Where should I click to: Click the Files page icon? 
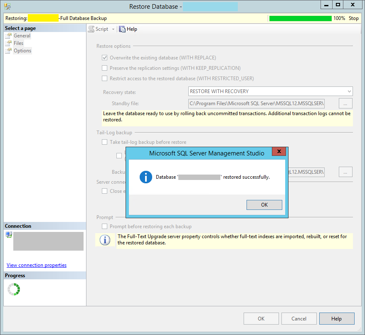[8, 43]
